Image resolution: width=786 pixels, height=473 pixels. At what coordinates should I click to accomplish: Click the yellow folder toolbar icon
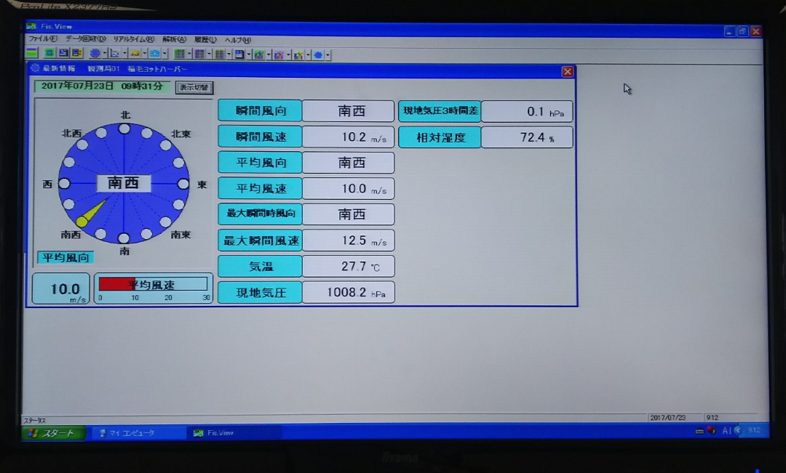tap(135, 54)
